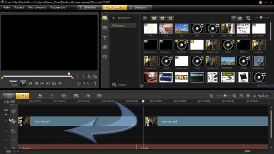Open the Параметры menu
The width and height of the screenshot is (274, 154).
(58, 8)
